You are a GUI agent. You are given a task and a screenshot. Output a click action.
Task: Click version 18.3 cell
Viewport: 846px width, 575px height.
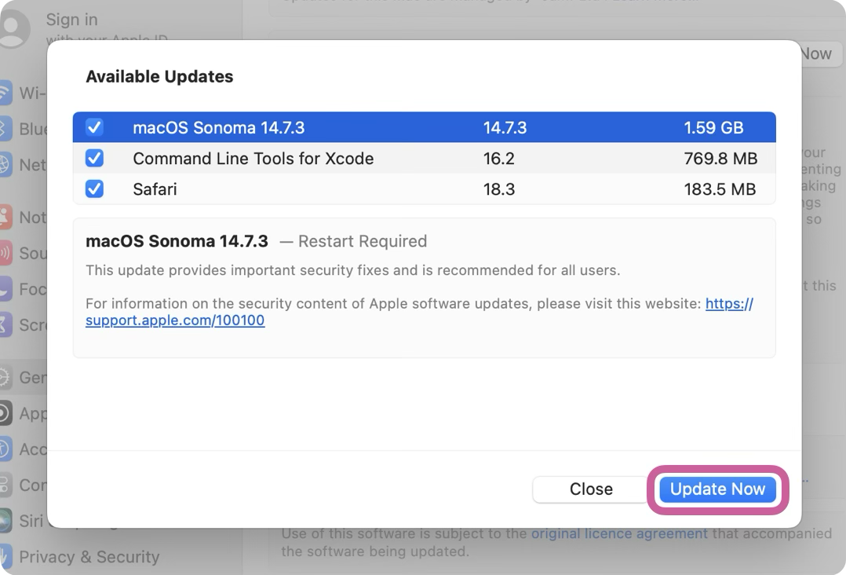498,189
